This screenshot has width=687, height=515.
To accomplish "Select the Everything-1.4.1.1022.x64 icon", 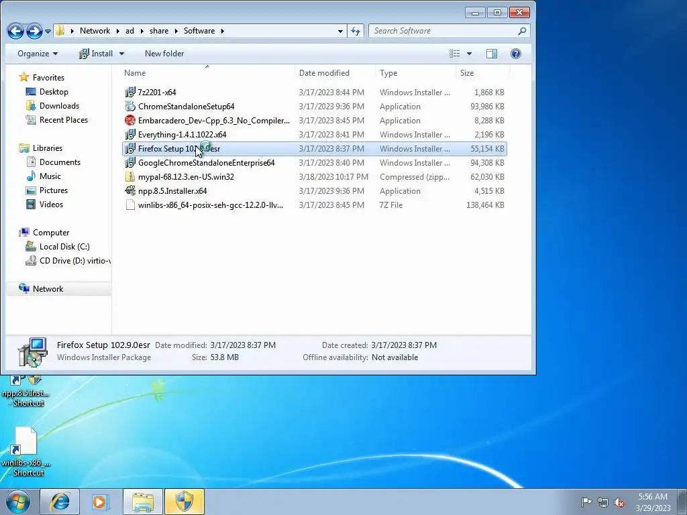I will pos(130,134).
